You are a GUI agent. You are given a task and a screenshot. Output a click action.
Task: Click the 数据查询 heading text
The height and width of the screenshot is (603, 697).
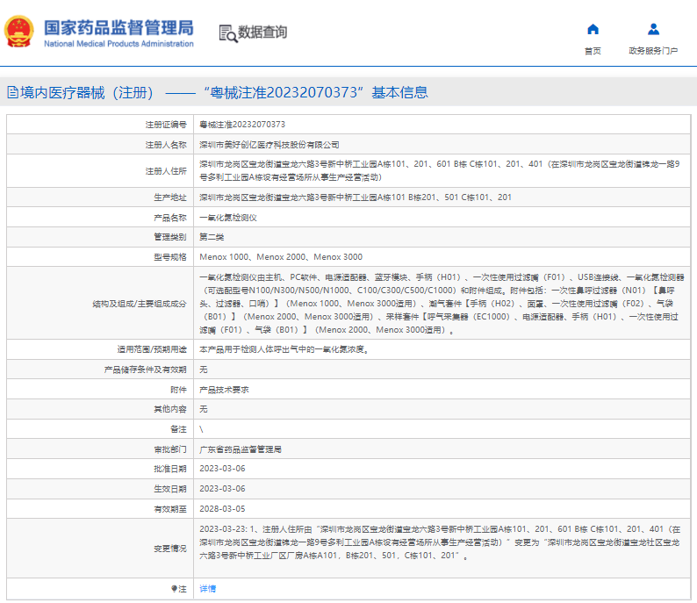pyautogui.click(x=262, y=32)
